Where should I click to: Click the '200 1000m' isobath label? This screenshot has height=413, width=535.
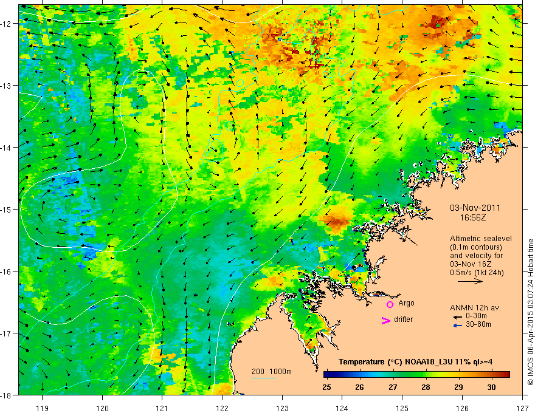272,372
